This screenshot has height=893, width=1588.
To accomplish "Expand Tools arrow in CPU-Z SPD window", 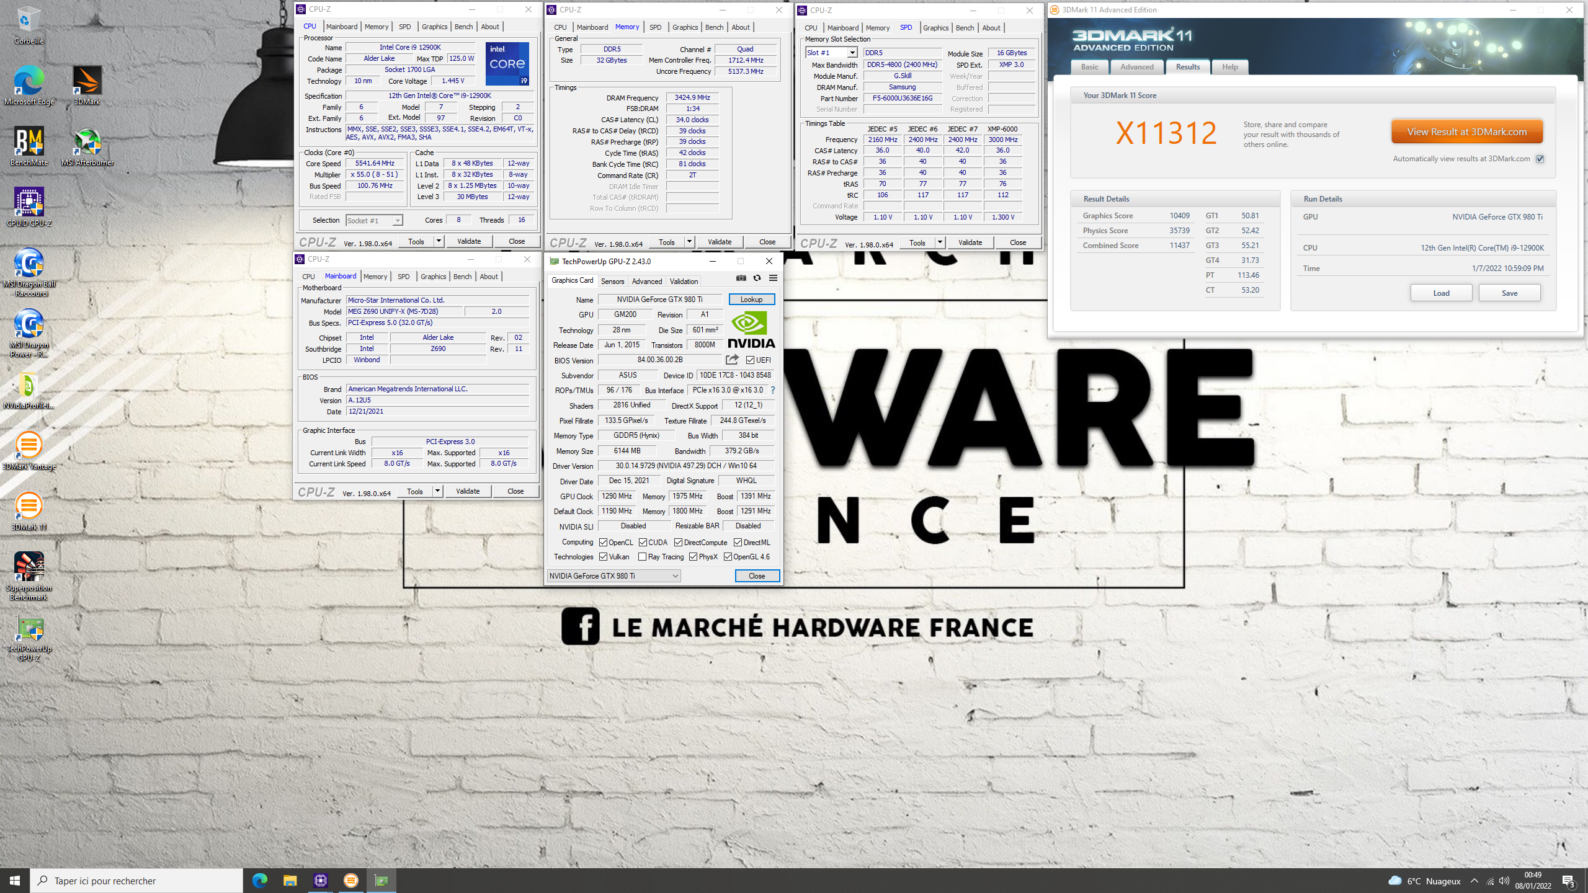I will click(x=940, y=242).
